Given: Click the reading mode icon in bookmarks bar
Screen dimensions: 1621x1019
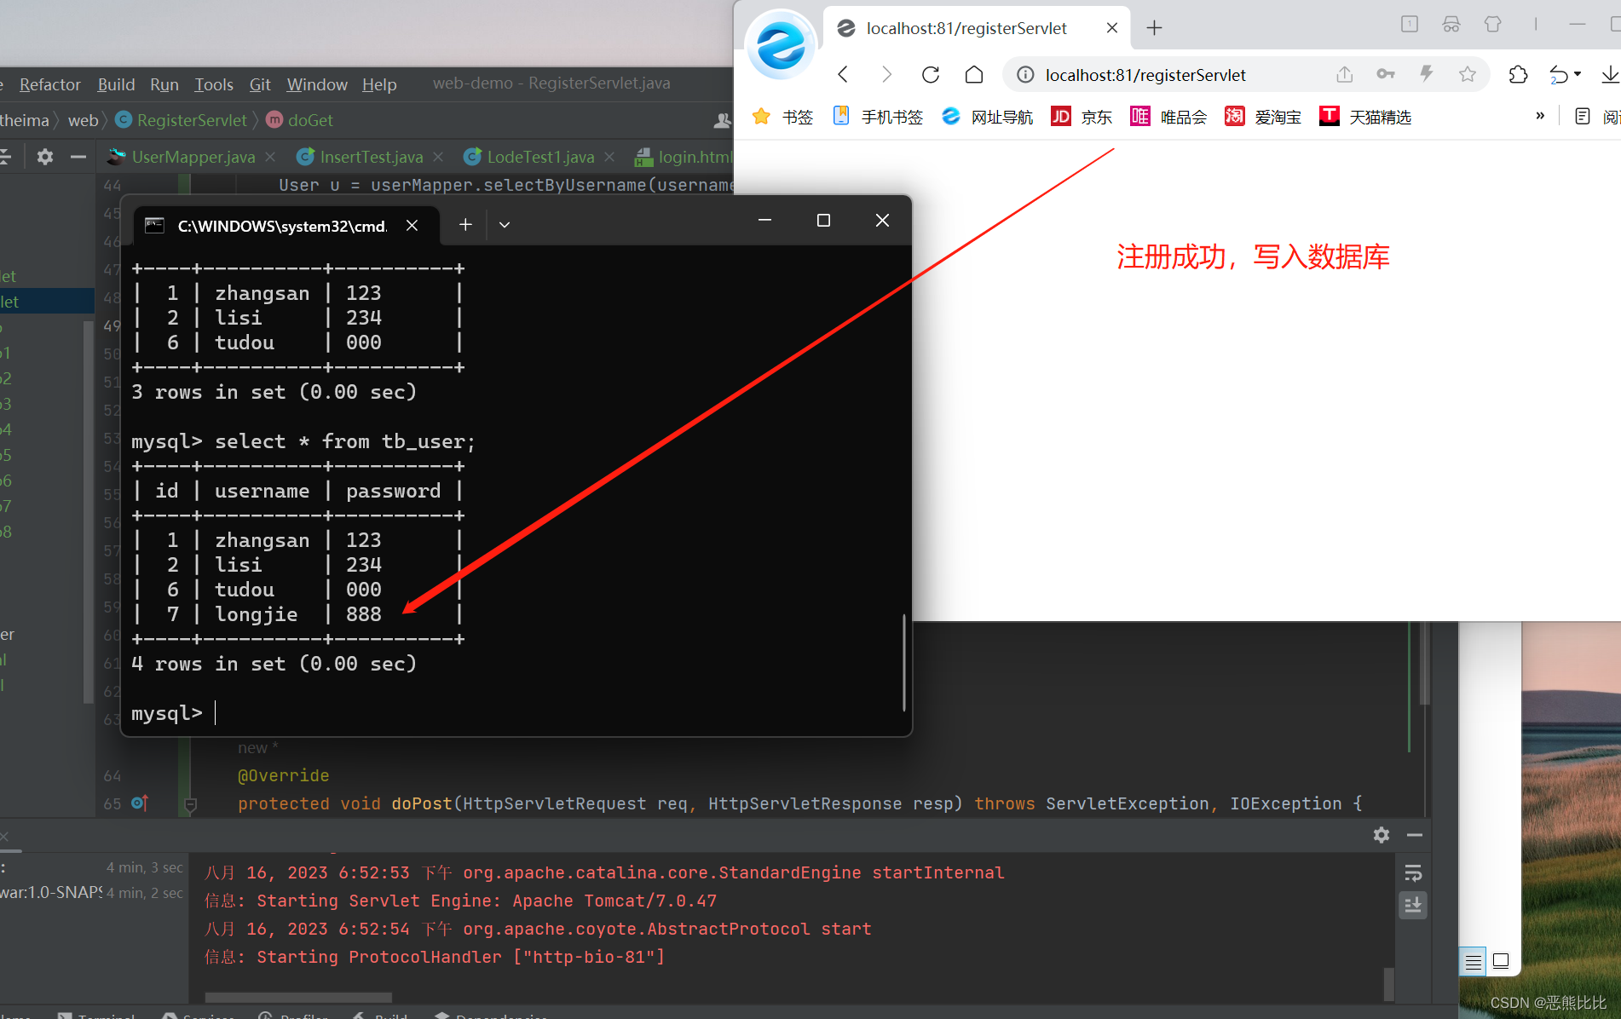Looking at the screenshot, I should [1583, 117].
